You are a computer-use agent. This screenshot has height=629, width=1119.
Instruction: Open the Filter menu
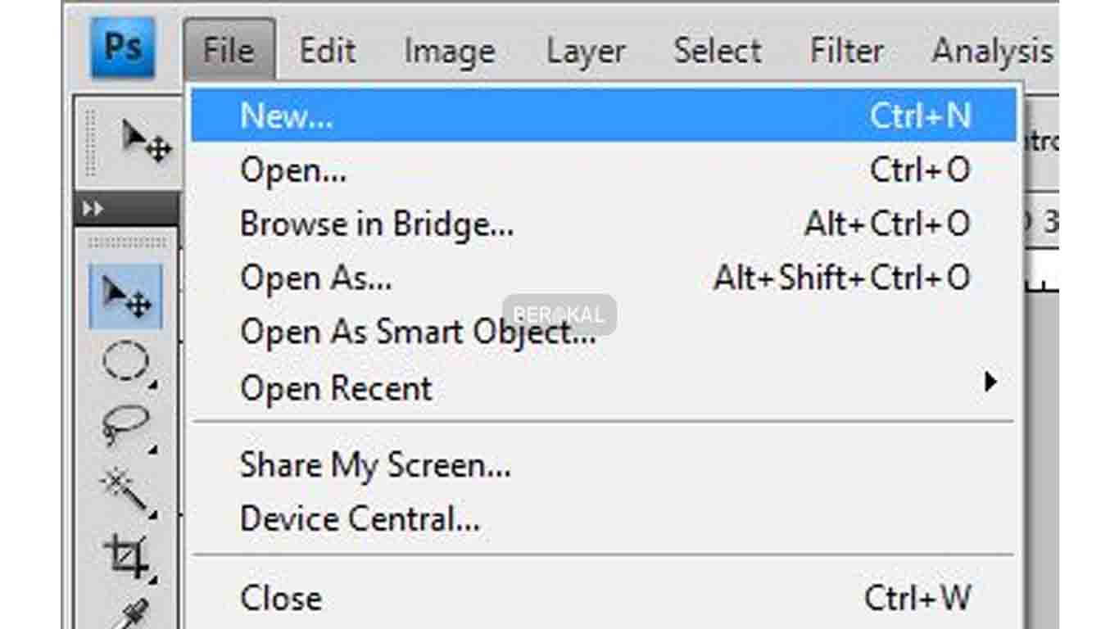tap(846, 52)
